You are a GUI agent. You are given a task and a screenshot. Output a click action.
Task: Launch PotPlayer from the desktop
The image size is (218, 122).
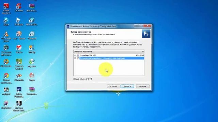(x=19, y=21)
